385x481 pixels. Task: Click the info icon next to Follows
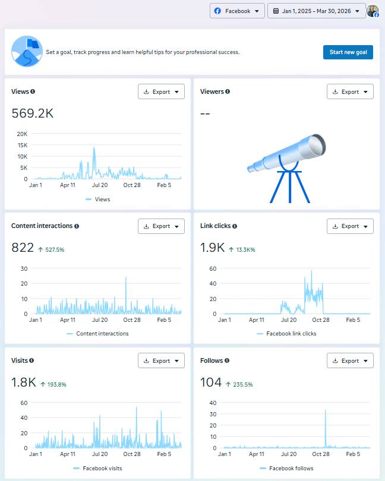[227, 360]
